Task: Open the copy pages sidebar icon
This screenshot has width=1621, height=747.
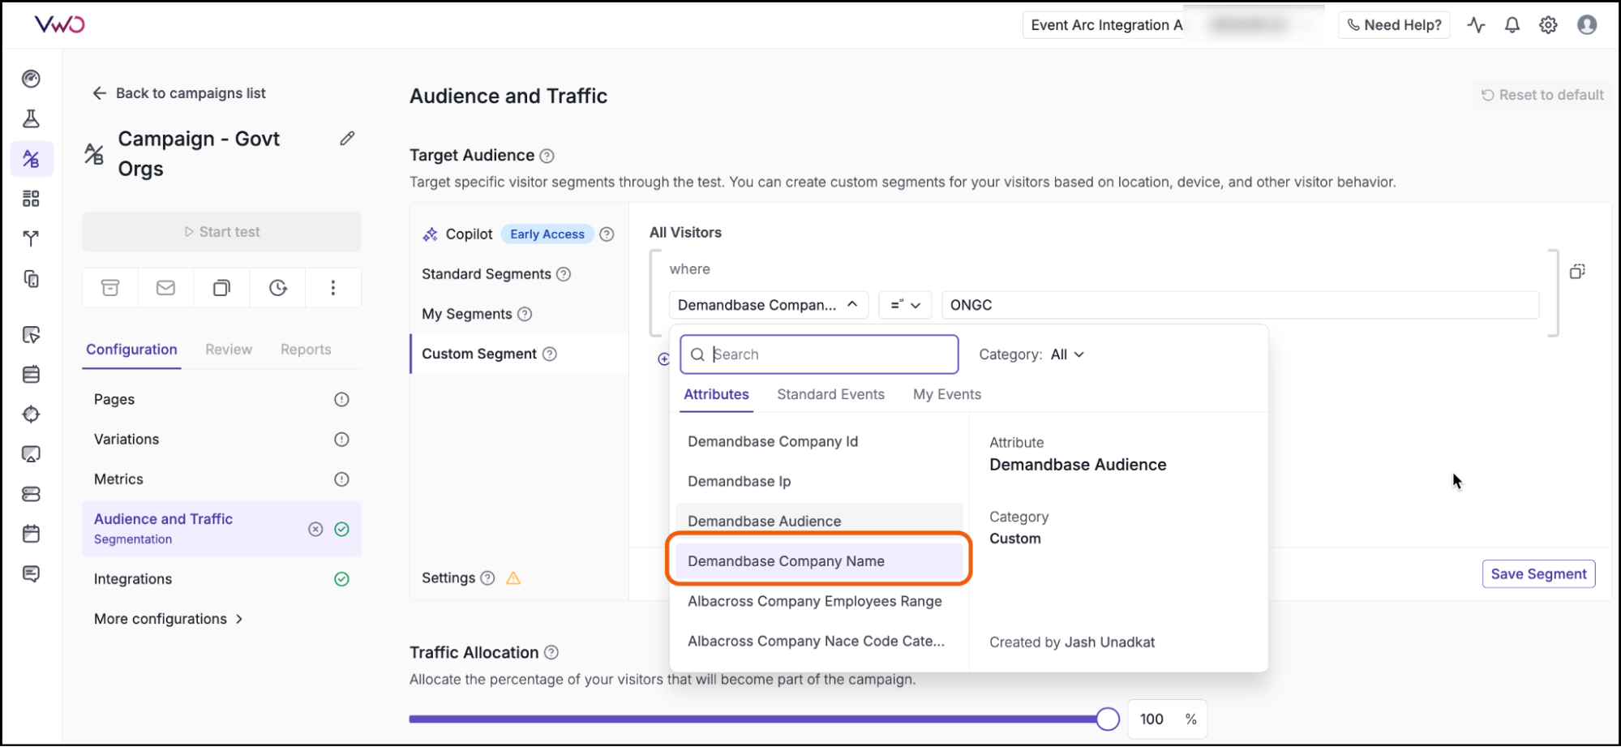Action: point(31,278)
